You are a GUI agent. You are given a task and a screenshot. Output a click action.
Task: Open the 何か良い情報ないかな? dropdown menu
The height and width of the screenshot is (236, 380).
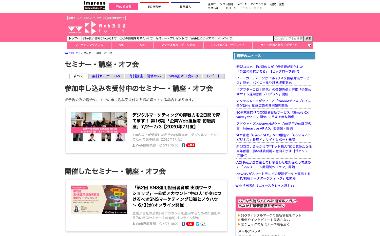click(x=100, y=38)
